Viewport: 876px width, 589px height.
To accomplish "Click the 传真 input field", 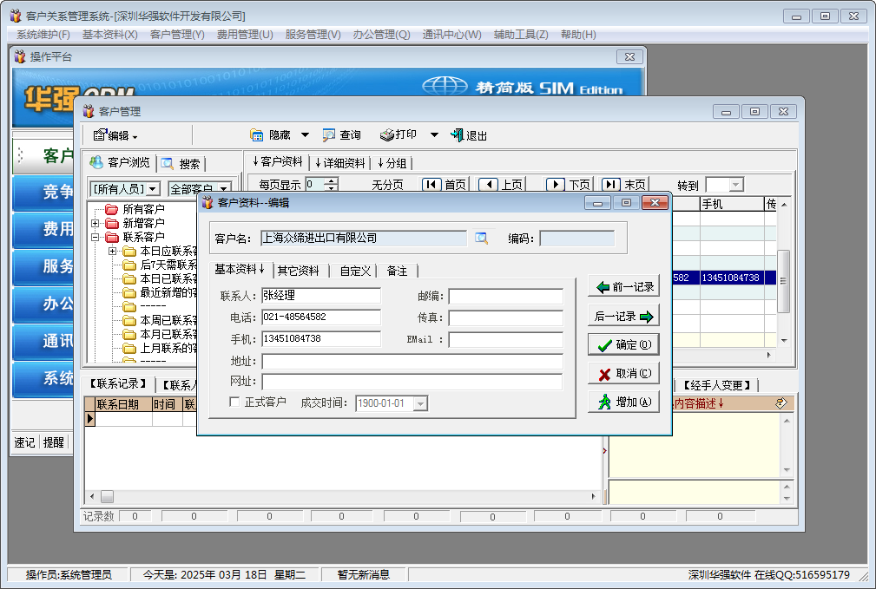I will (505, 317).
